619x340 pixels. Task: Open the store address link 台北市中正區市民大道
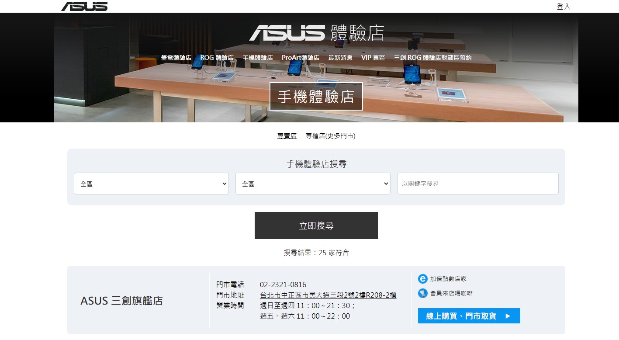coord(328,295)
